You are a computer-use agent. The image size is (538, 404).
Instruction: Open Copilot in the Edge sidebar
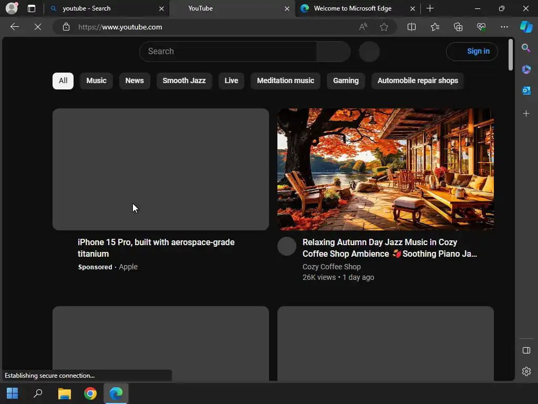(x=526, y=27)
